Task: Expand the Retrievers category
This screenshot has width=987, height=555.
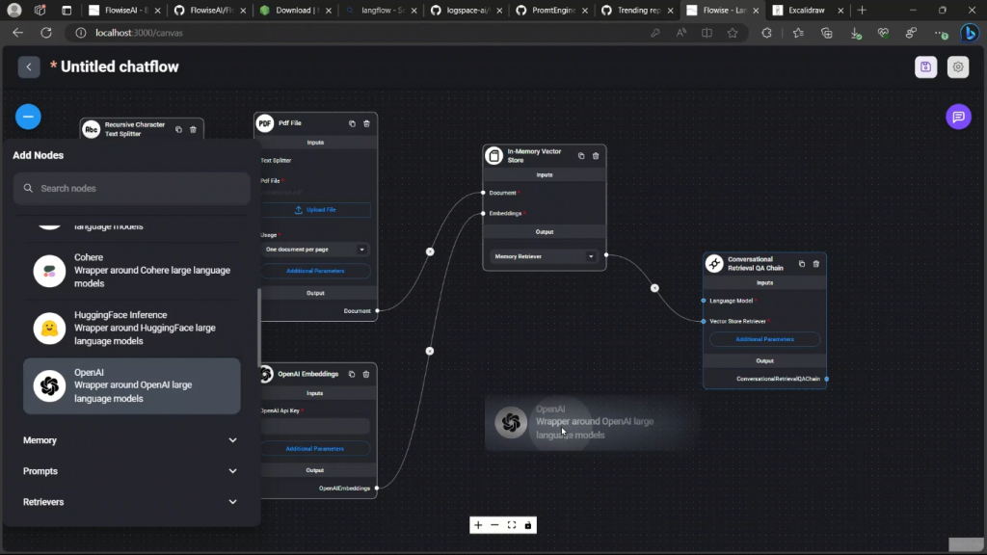Action: click(x=130, y=502)
